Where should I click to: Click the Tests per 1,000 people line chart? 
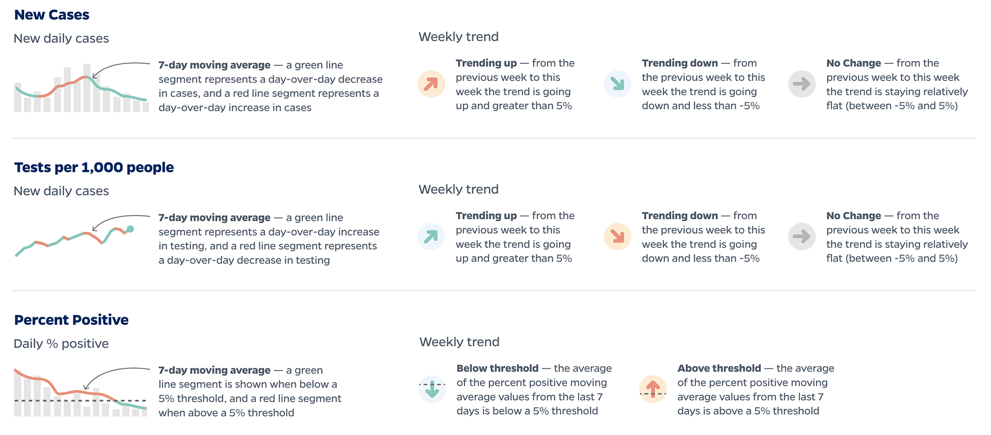74,241
